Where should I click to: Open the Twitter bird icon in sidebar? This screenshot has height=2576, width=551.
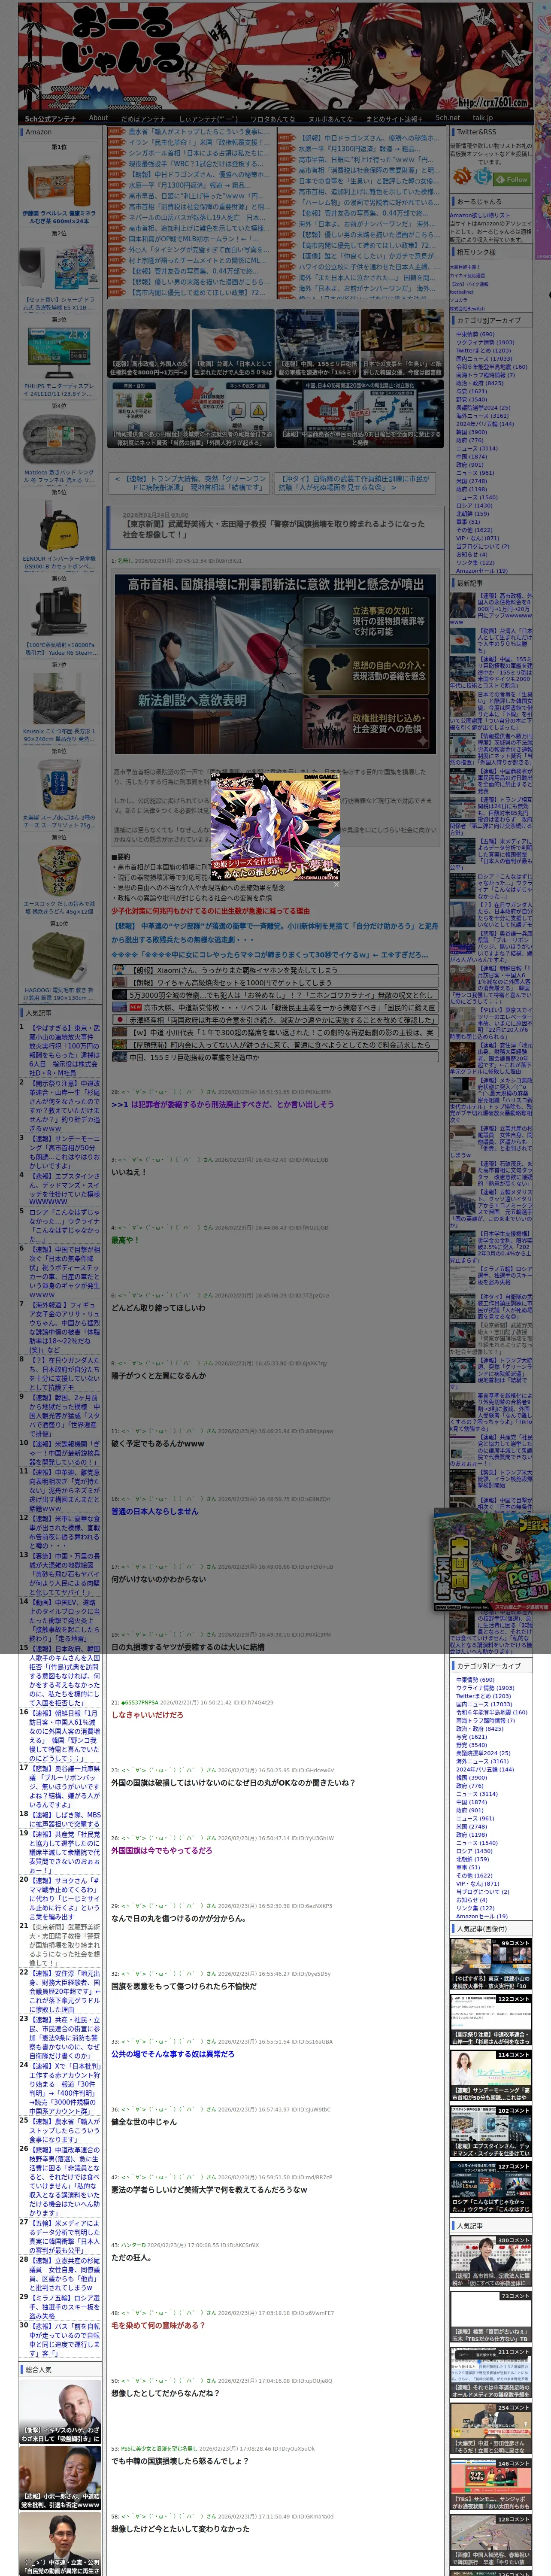pyautogui.click(x=484, y=176)
